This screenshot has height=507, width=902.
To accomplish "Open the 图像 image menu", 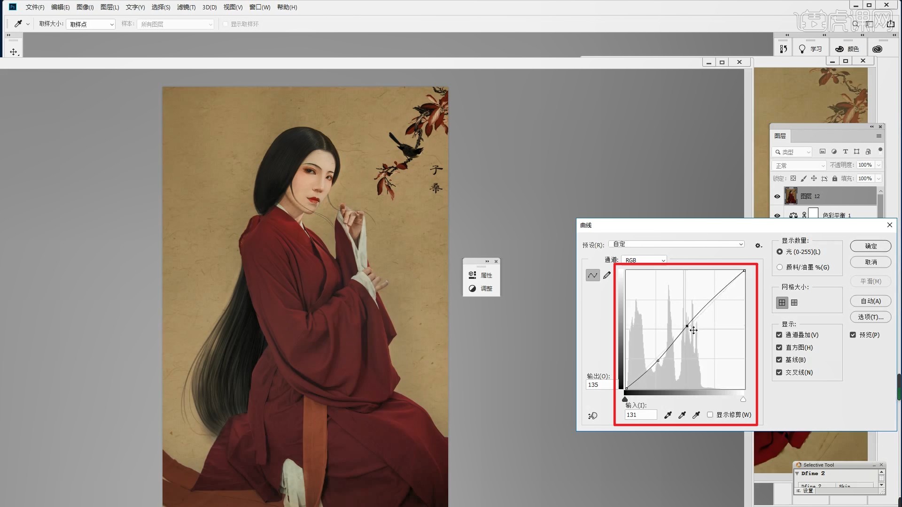I will click(x=85, y=7).
